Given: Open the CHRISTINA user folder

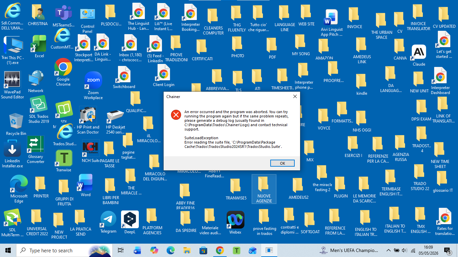Looking at the screenshot, I should tap(38, 15).
